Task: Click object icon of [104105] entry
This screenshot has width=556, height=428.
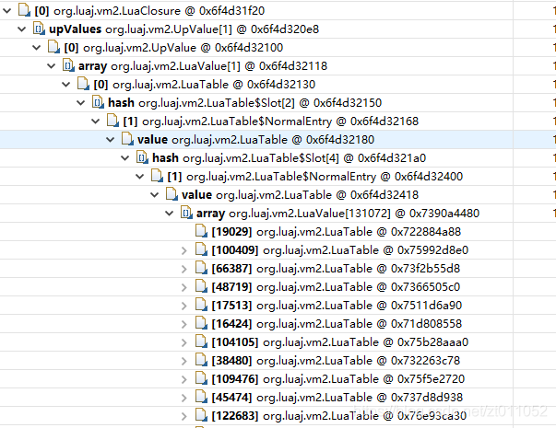Action: (x=201, y=341)
